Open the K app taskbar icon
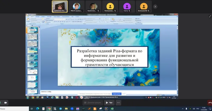This screenshot has width=212, height=111. tap(106, 109)
